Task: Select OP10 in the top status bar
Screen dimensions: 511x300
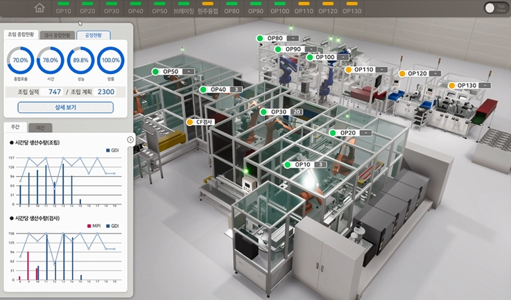Action: [64, 10]
